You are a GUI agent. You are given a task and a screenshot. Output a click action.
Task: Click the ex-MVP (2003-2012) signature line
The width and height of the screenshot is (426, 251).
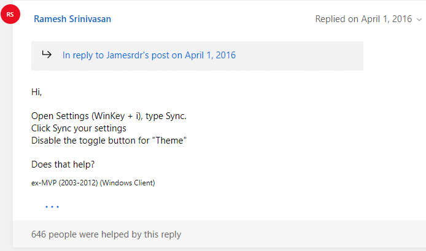93,183
